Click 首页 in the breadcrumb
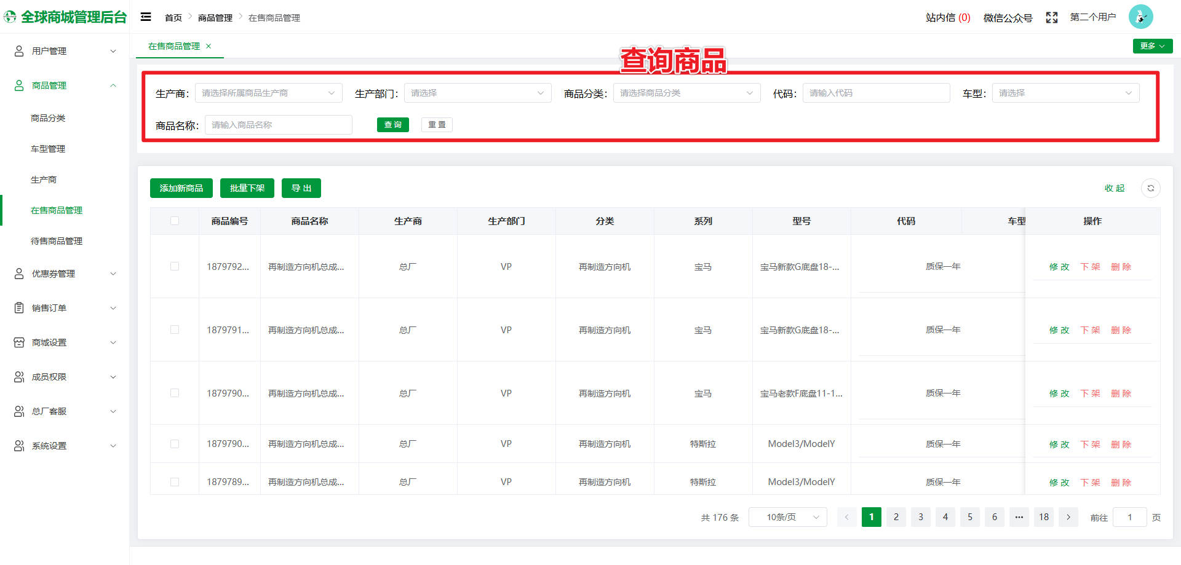The width and height of the screenshot is (1181, 565). [x=173, y=17]
